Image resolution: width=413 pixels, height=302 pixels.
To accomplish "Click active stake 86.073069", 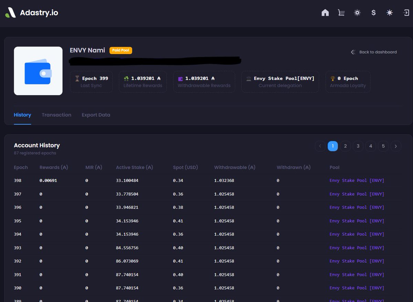I will (127, 261).
